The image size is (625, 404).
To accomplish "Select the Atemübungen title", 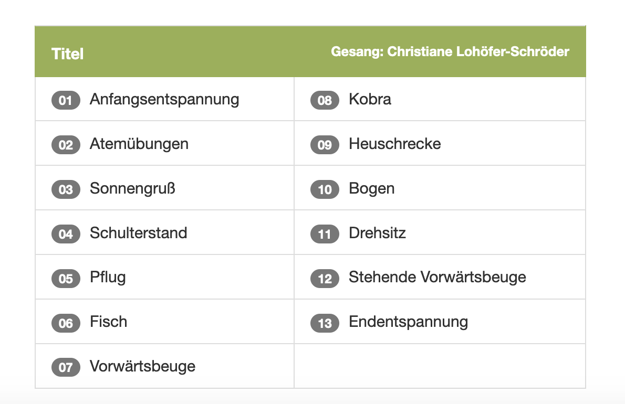I will 139,144.
